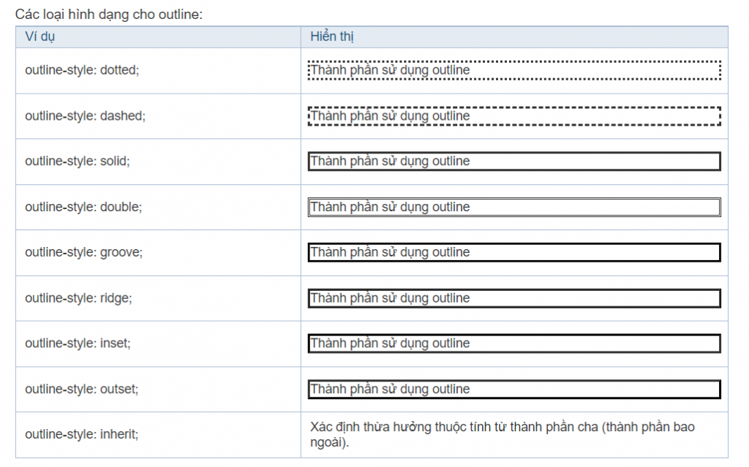Select the "outline-style: dotted;" cell text
The image size is (749, 467).
82,70
